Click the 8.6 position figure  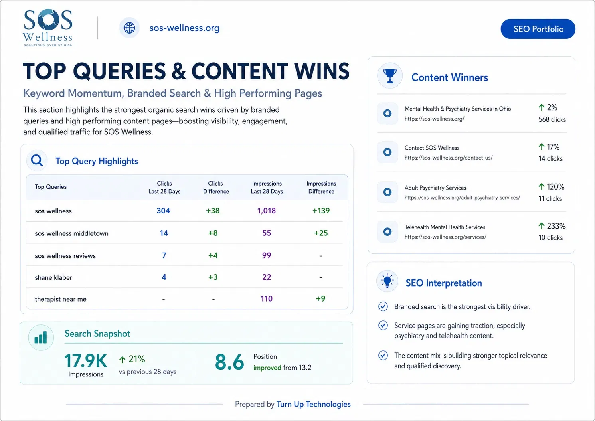click(229, 362)
